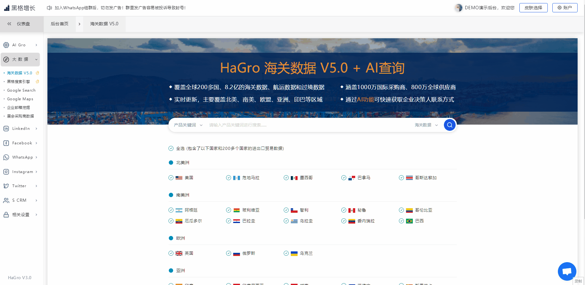The height and width of the screenshot is (285, 585).
Task: Collapse sidebar with double-arrow icon
Action: [x=9, y=24]
